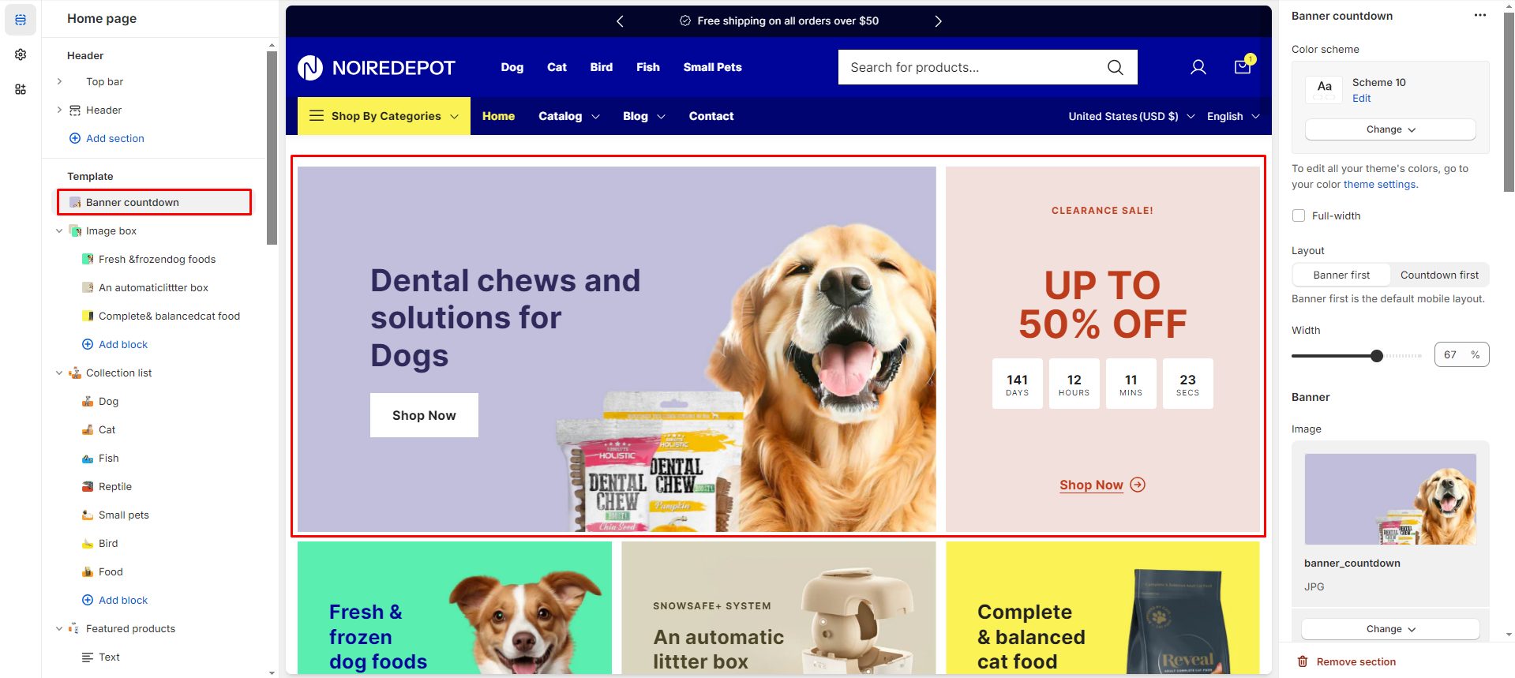Open the color scheme Change dropdown
This screenshot has height=678, width=1515.
click(x=1390, y=129)
